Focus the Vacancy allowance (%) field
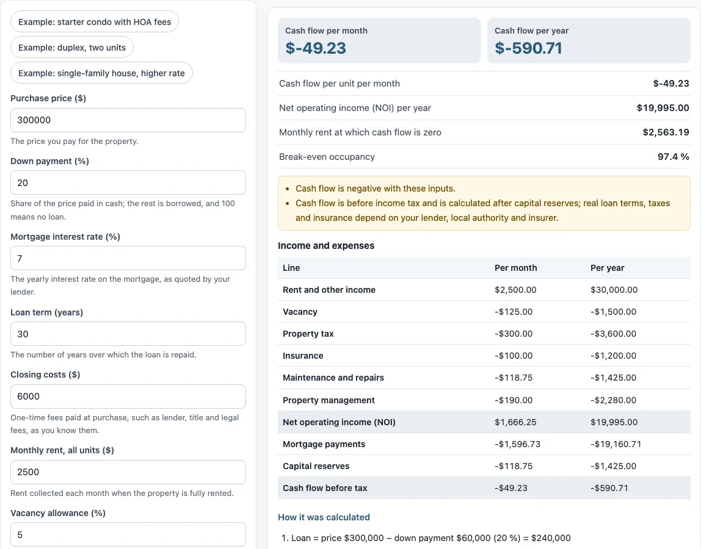Image resolution: width=701 pixels, height=549 pixels. (128, 535)
